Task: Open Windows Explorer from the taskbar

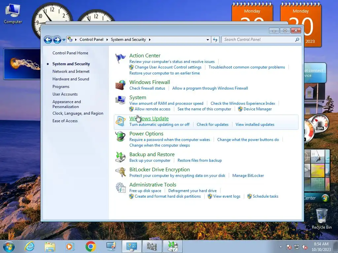Action: pos(50,246)
